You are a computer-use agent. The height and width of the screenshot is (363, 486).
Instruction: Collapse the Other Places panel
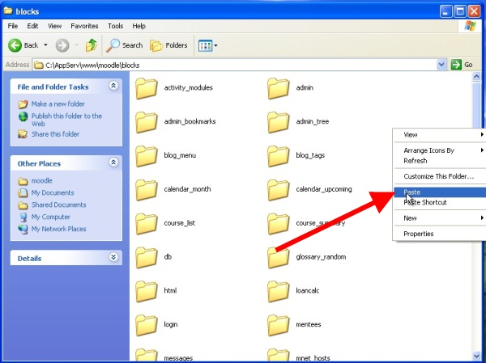(113, 163)
